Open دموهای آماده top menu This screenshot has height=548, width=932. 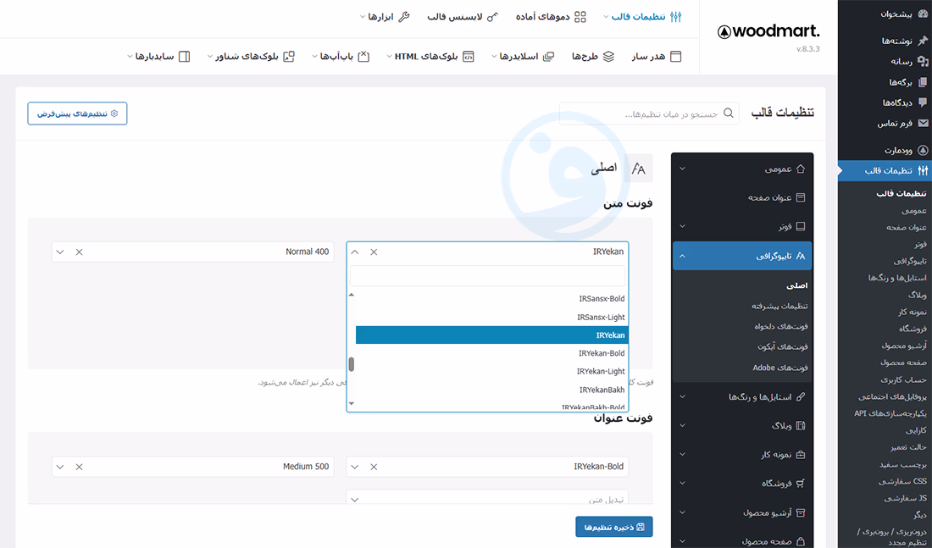(551, 17)
